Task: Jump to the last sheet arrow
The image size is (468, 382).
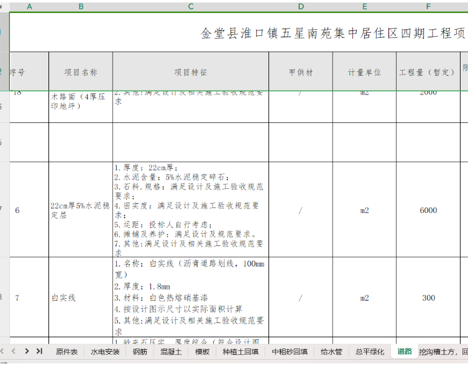Action: (x=39, y=351)
